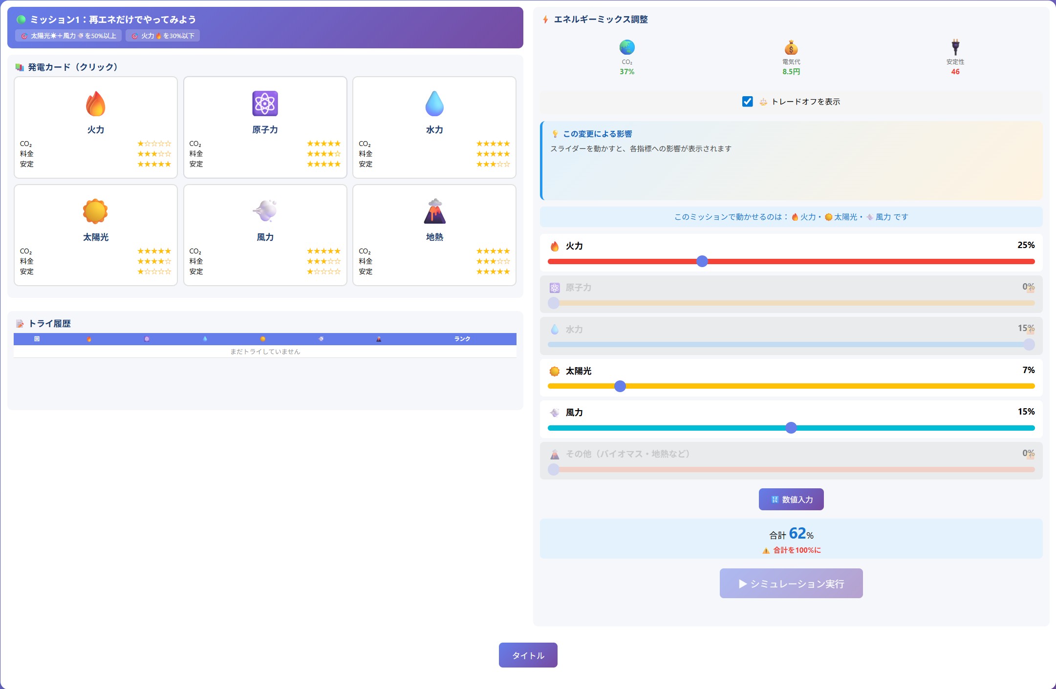Click the タイトル button

click(x=528, y=655)
